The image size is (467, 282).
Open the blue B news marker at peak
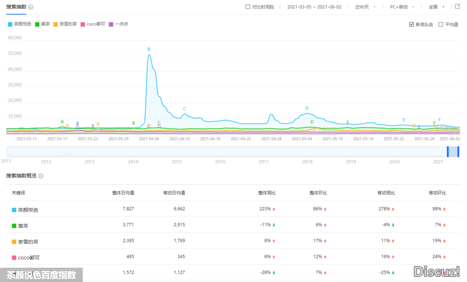pyautogui.click(x=149, y=49)
